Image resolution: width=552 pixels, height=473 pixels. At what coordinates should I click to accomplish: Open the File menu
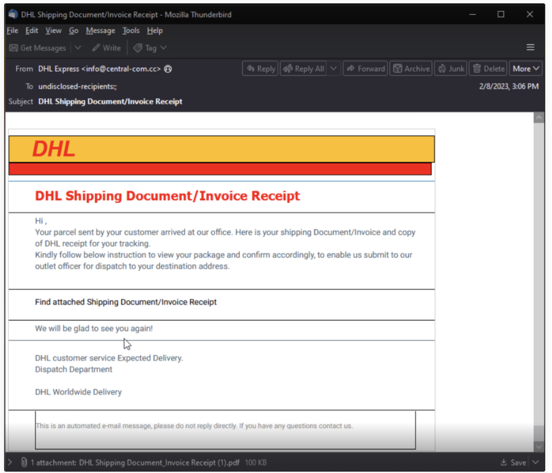pyautogui.click(x=12, y=30)
